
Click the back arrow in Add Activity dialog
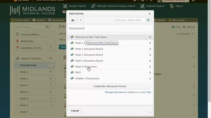(73, 20)
